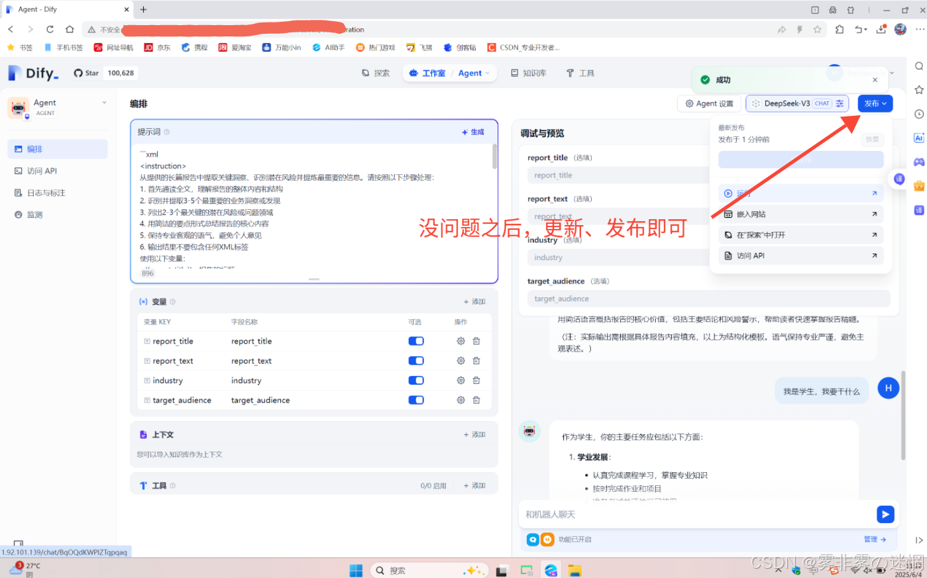Open the 京东 bookmark

[157, 48]
